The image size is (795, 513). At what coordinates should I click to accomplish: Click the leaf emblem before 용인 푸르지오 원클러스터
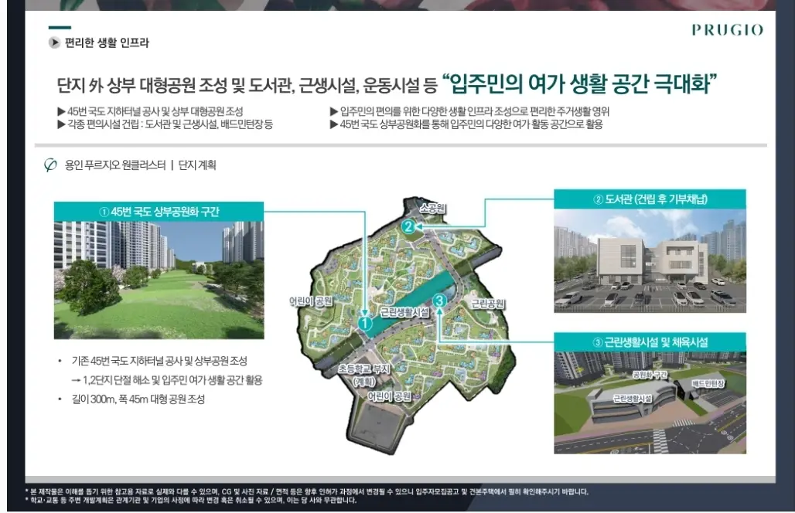(x=50, y=165)
